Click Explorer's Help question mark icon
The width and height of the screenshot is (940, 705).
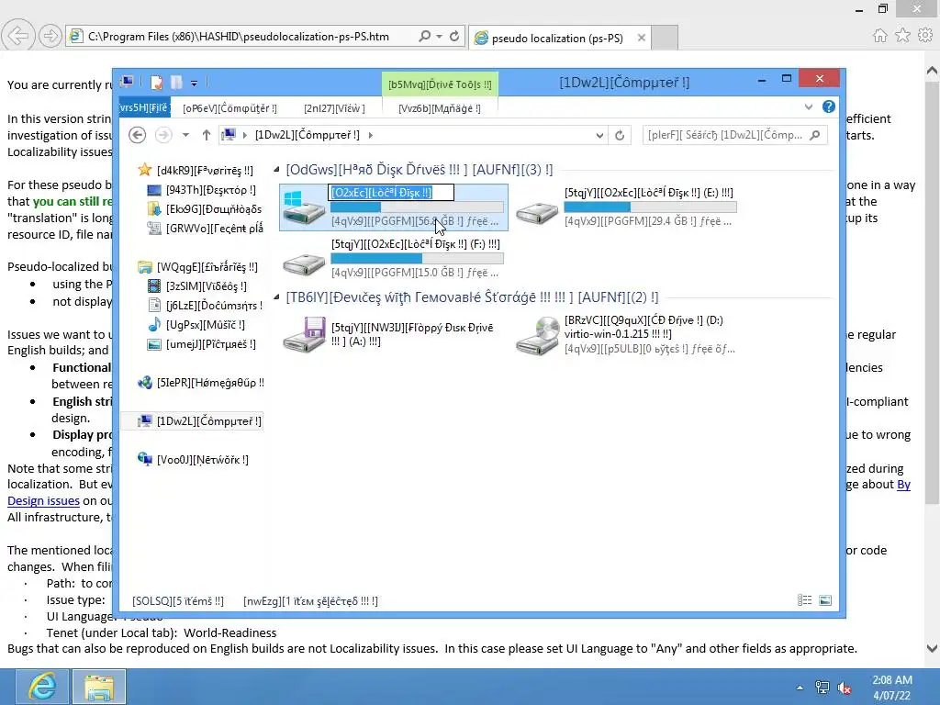coord(829,106)
